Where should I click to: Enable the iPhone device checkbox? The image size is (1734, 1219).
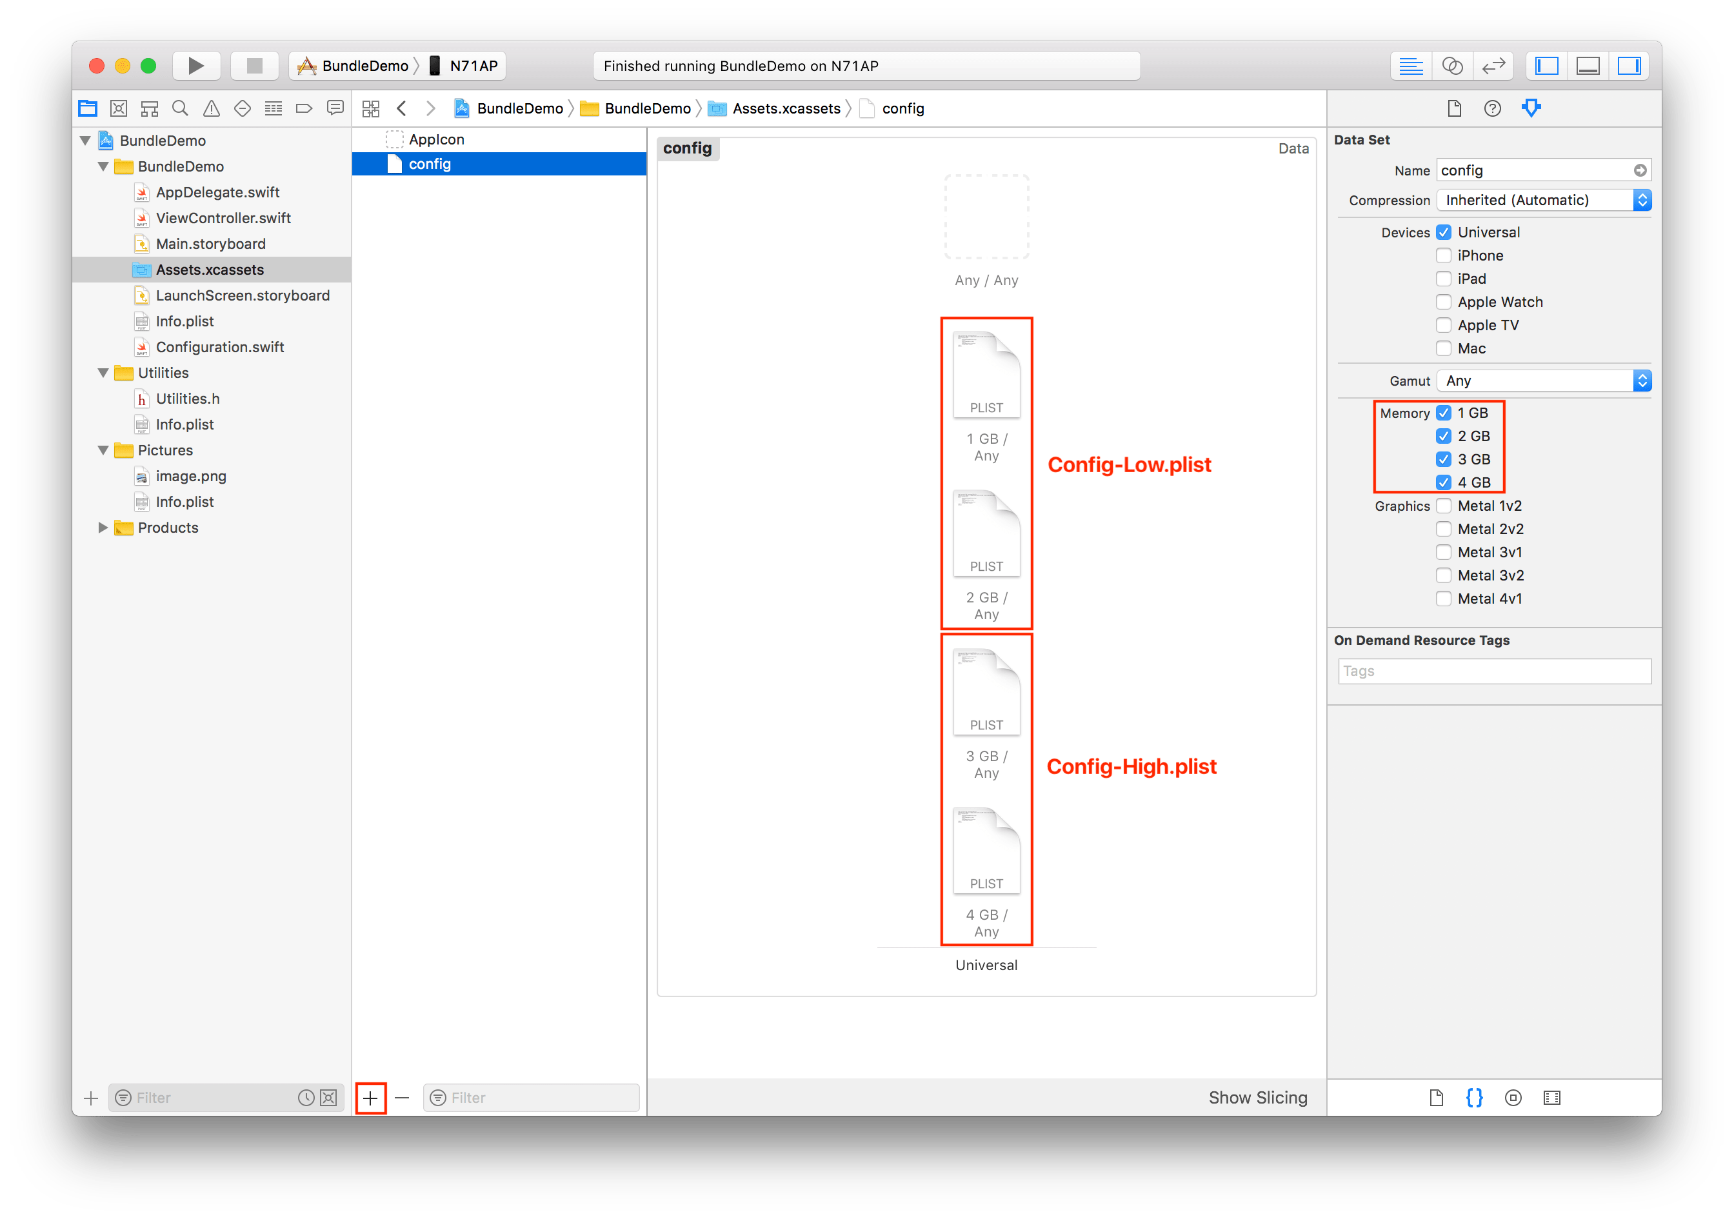1443,255
